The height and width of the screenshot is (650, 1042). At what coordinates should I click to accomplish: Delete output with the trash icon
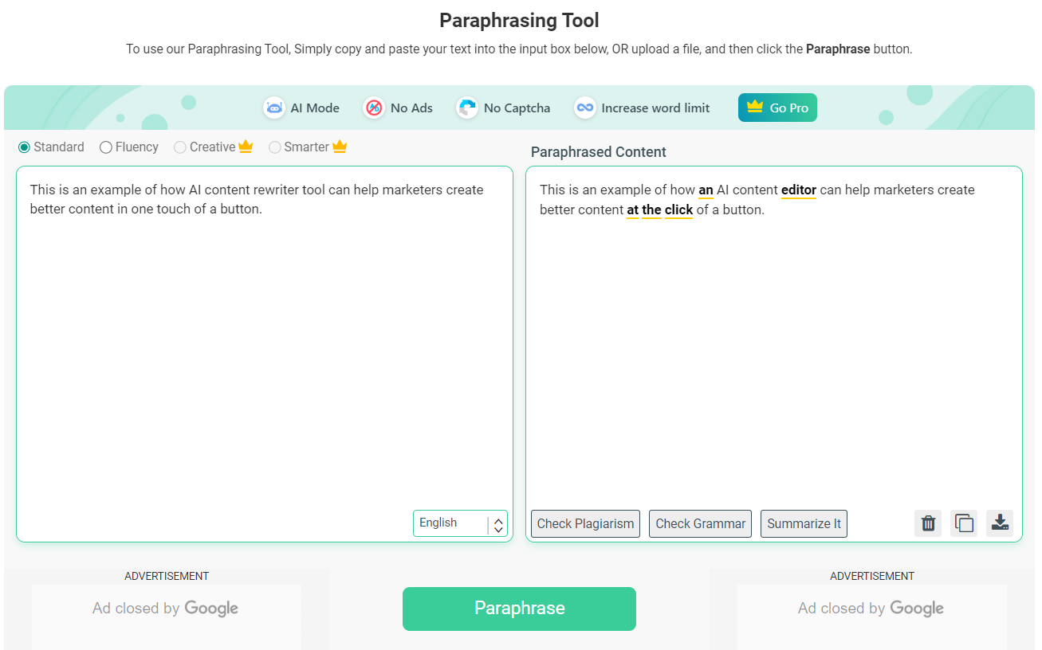click(x=928, y=523)
